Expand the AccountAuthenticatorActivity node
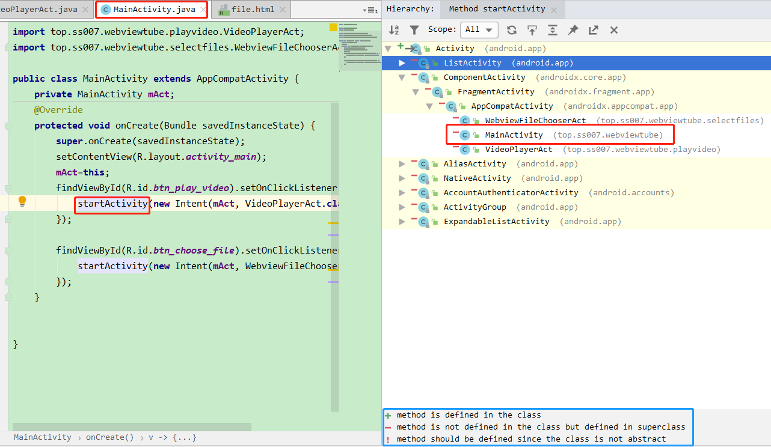This screenshot has width=771, height=447. click(x=402, y=193)
